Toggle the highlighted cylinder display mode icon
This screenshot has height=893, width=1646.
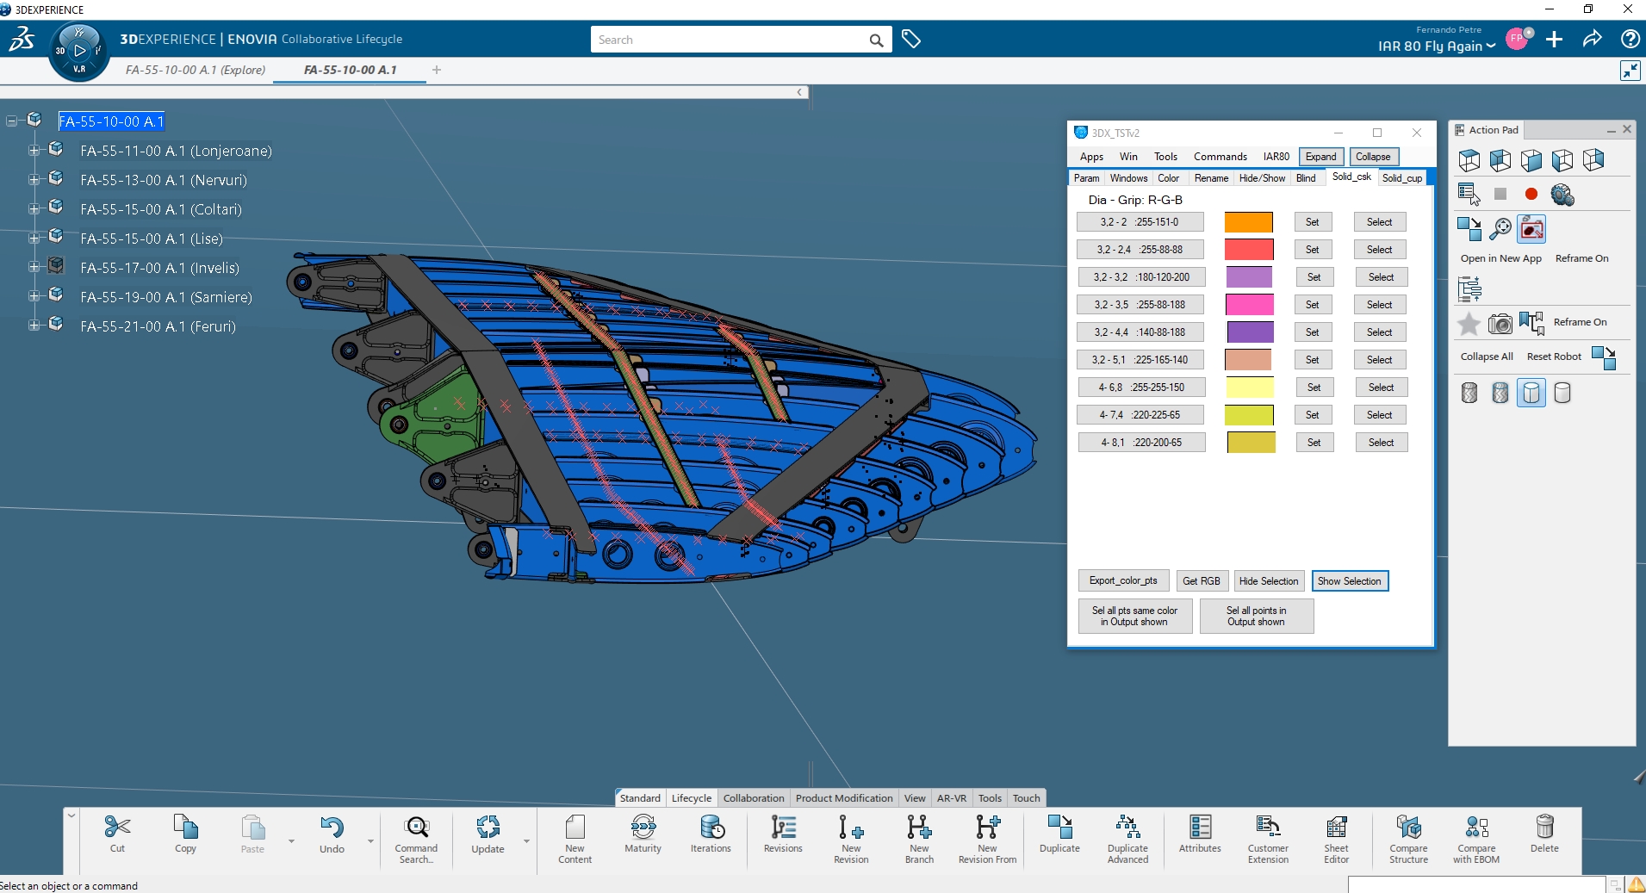tap(1531, 393)
